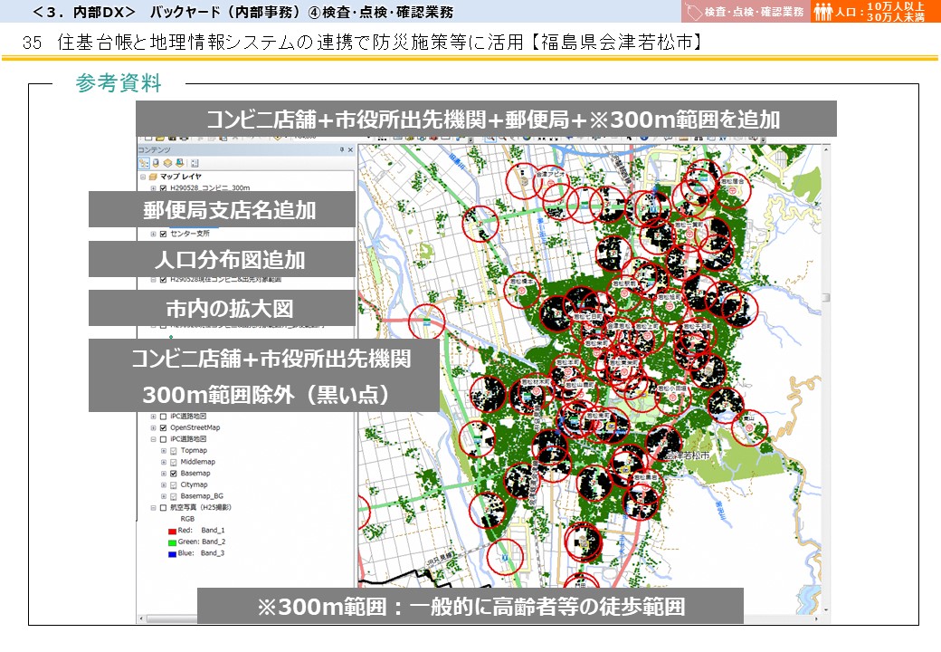This screenshot has height=652, width=941.
Task: Click the Green Band_2 color swatch
Action: pyautogui.click(x=172, y=542)
